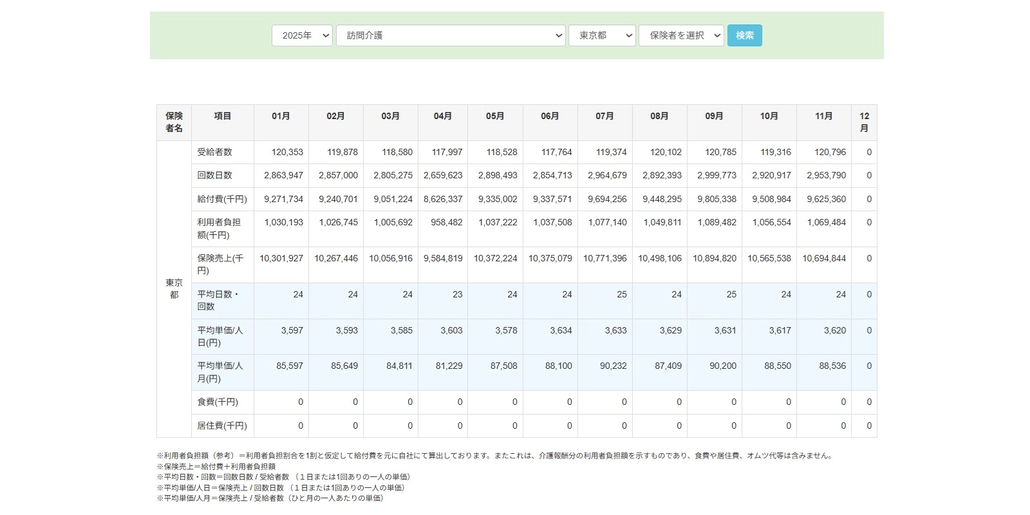Click the 11月 column header
This screenshot has height=515, width=1030.
[823, 117]
